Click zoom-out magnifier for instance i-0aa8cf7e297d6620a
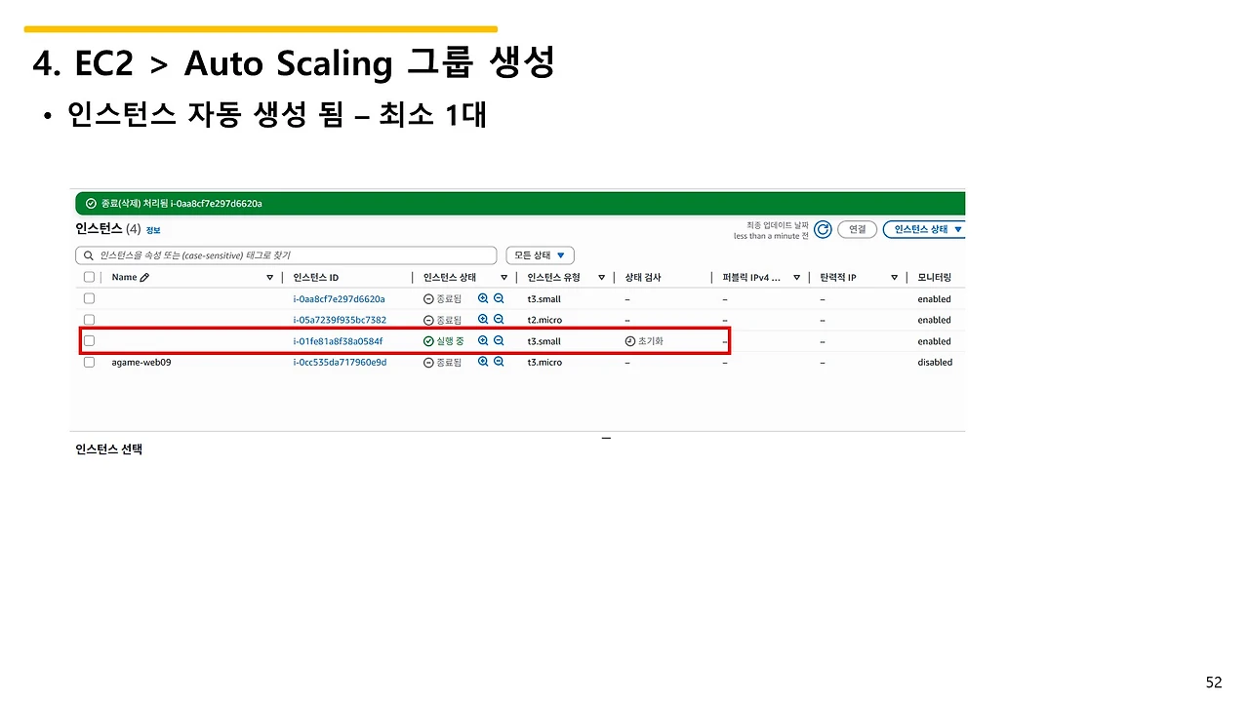This screenshot has width=1249, height=702. (x=499, y=298)
